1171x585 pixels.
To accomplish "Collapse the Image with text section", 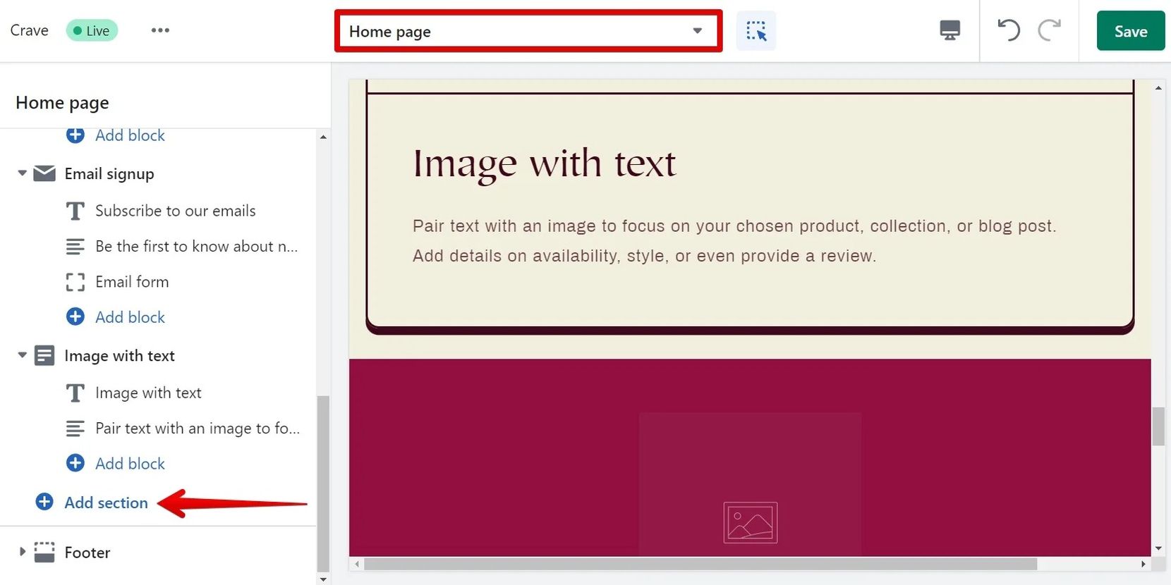I will pos(22,355).
